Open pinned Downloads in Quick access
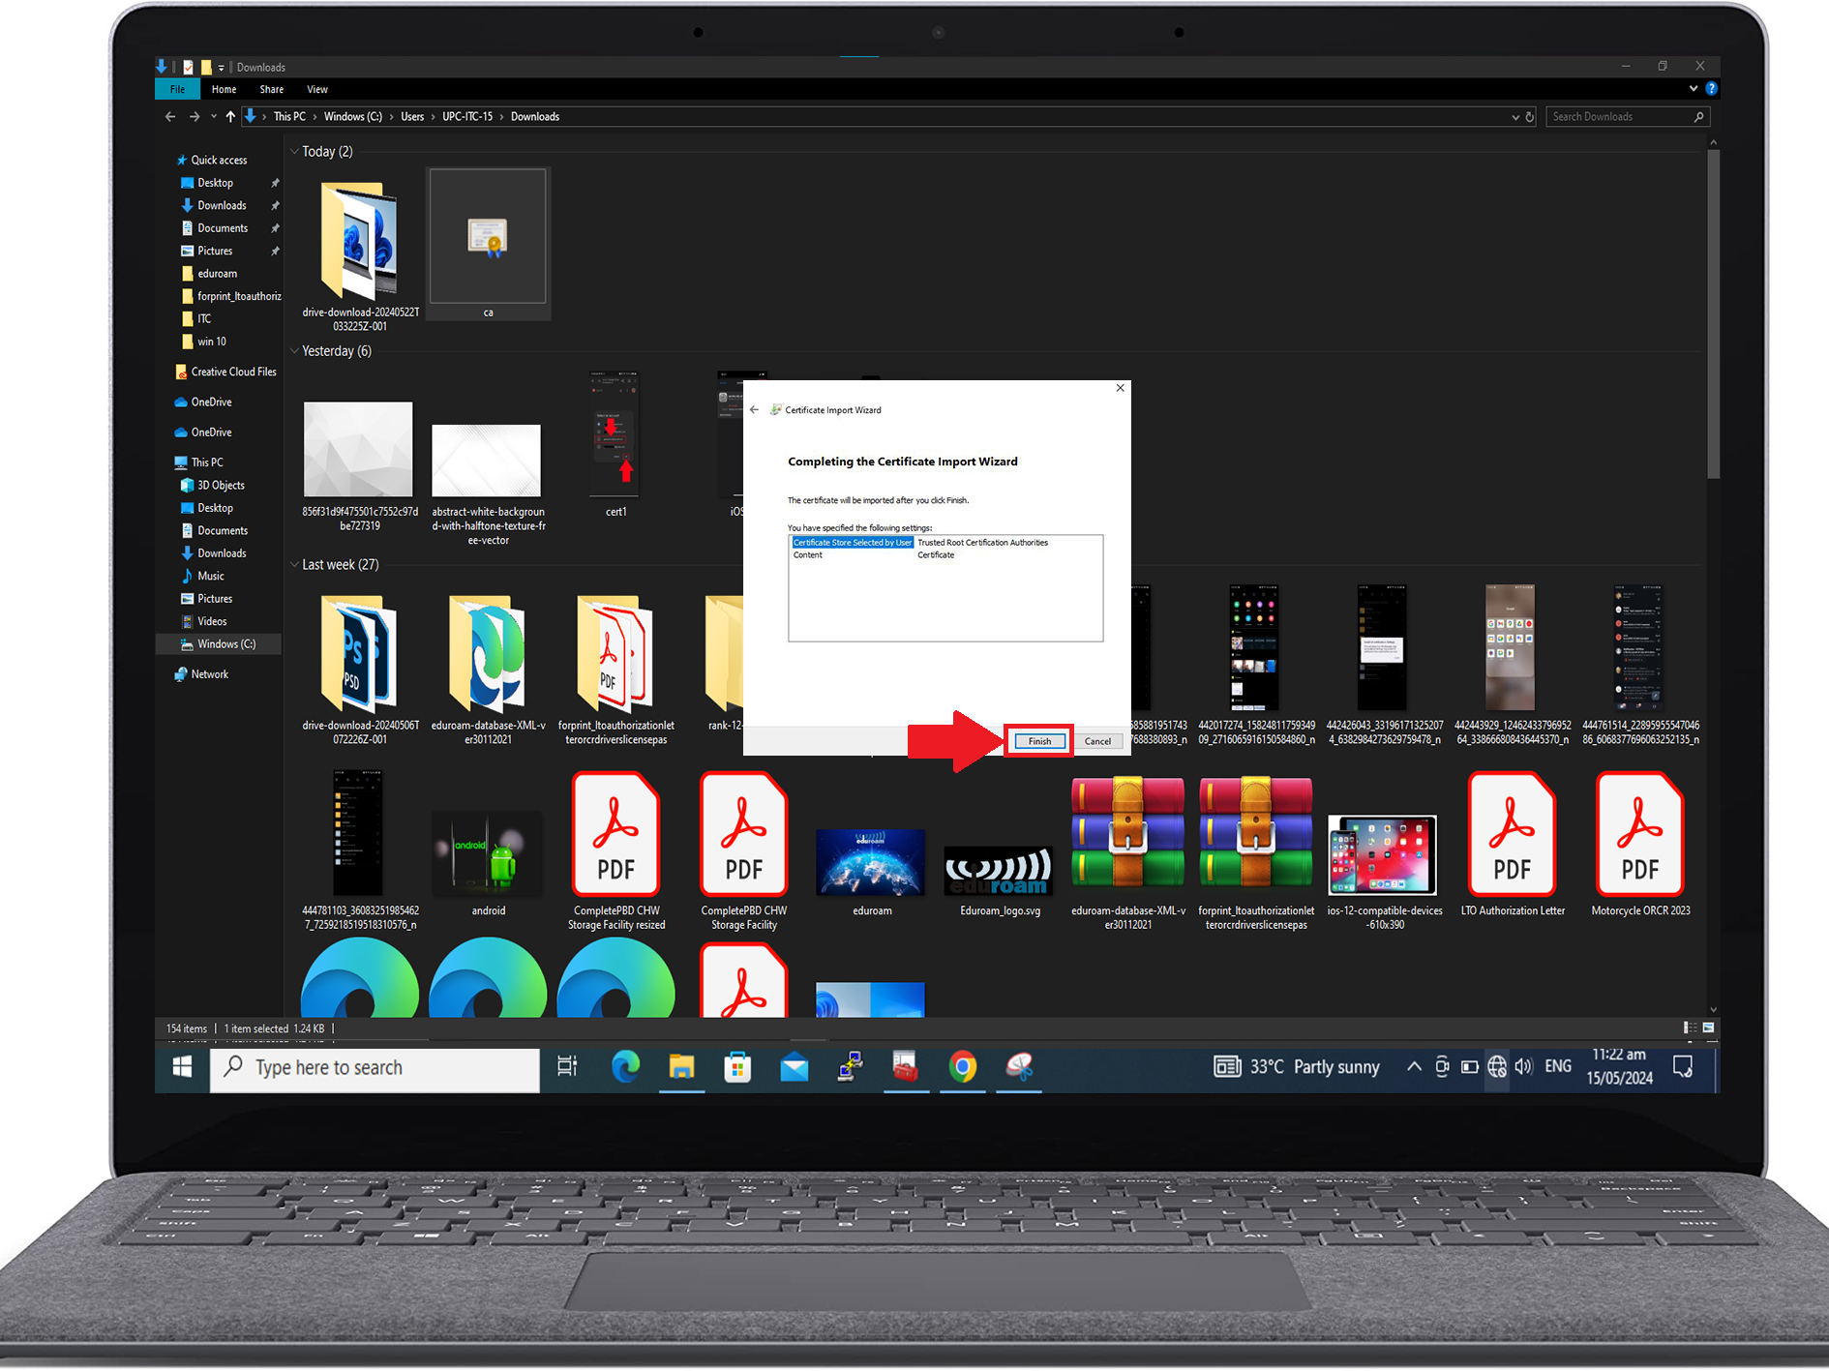 pyautogui.click(x=222, y=206)
